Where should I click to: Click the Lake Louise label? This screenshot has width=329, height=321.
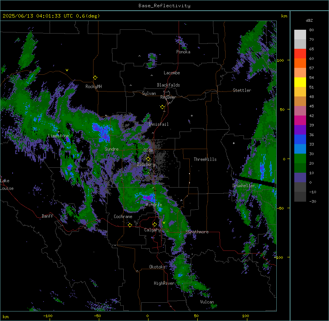coord(7,185)
